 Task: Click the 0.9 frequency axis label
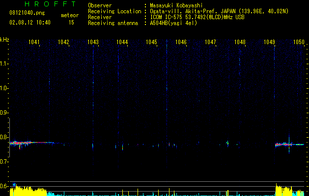4,113
